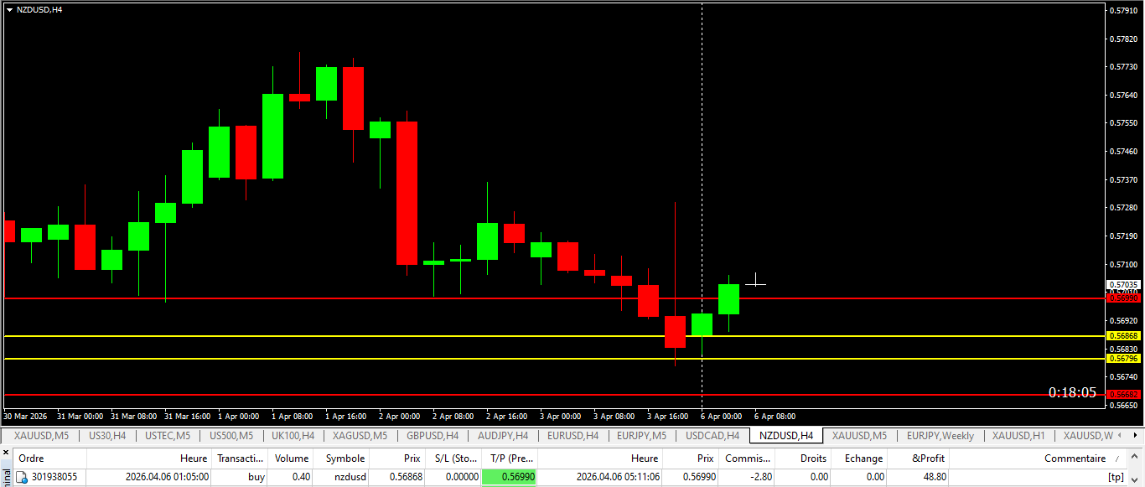Click the yellow 0.56796 price label
Screen dimensions: 1145x487
[1123, 359]
